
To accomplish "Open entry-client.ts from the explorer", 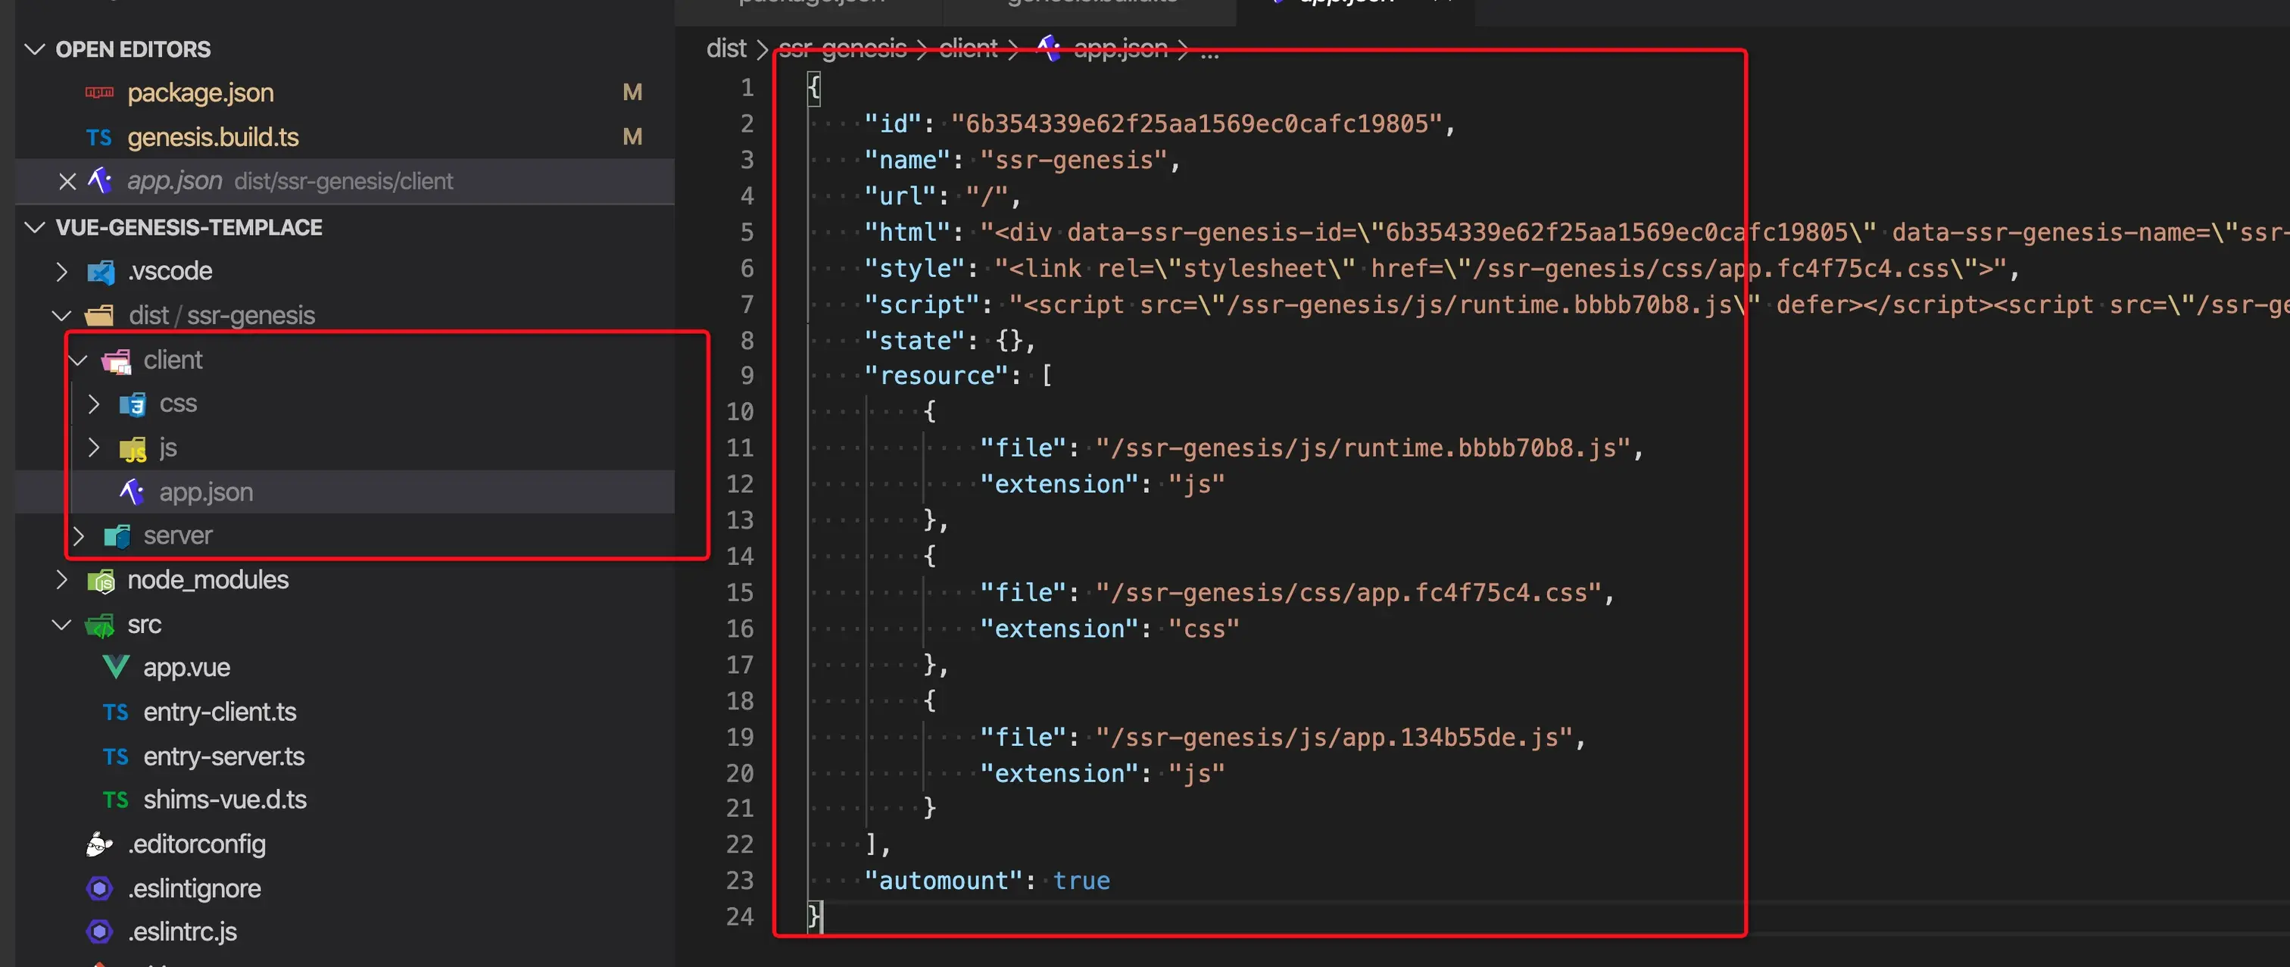I will point(220,712).
